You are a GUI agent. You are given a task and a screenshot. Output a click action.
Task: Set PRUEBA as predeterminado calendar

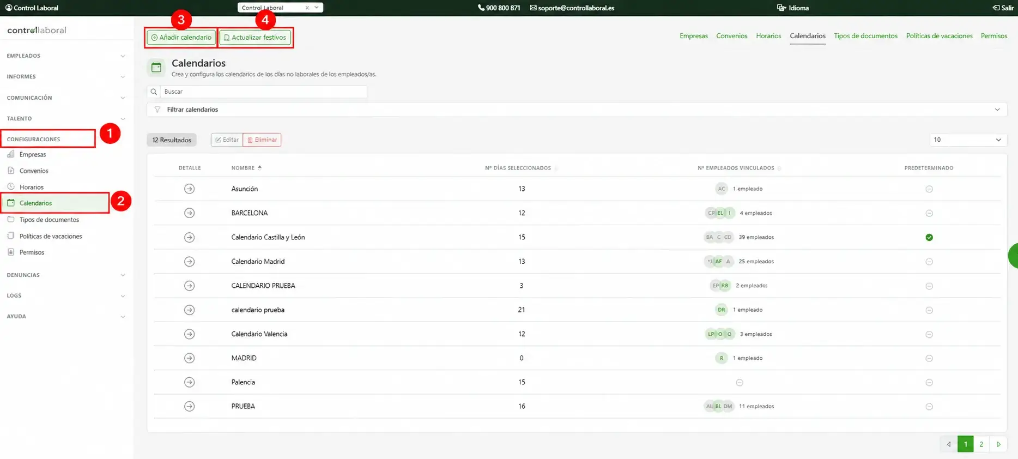(x=929, y=407)
